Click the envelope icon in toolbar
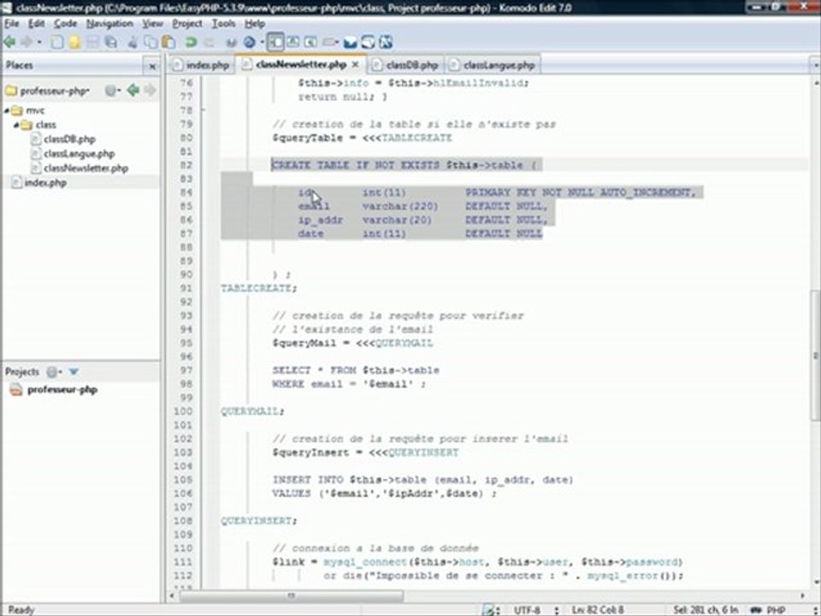This screenshot has height=616, width=821. pyautogui.click(x=350, y=43)
